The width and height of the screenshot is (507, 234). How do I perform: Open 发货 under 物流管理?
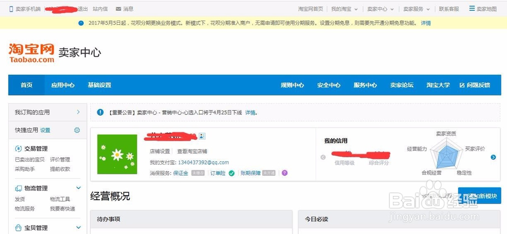point(20,199)
